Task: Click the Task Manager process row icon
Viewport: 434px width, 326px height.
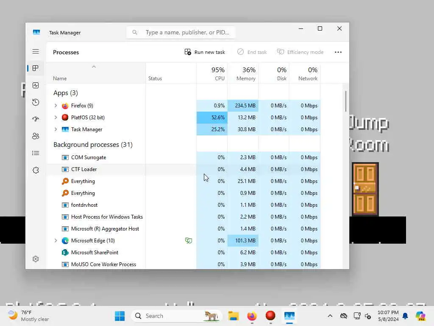Action: click(65, 129)
